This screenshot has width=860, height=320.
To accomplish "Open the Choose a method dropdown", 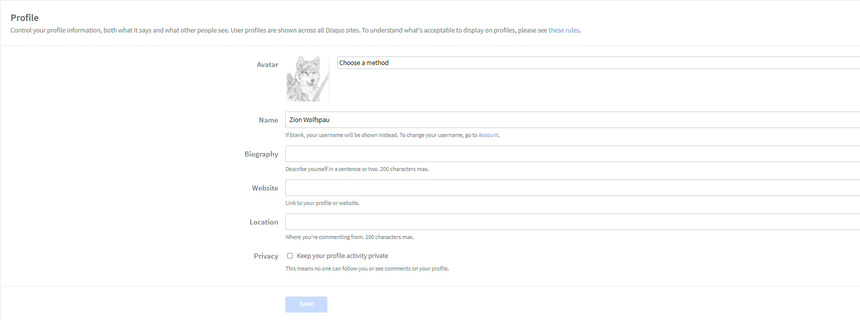I will coord(599,62).
